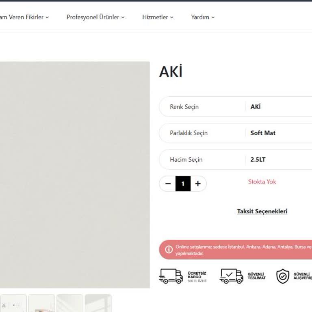
Task: Click the Güvenli Teslimat truck icon
Action: click(x=231, y=276)
